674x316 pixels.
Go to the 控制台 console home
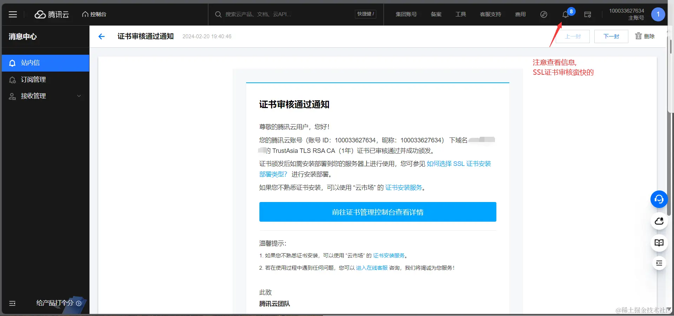click(x=94, y=14)
